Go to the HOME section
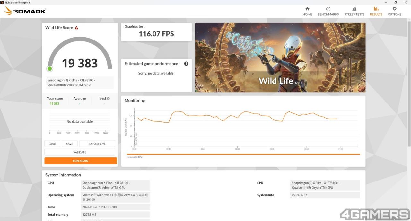 (307, 11)
